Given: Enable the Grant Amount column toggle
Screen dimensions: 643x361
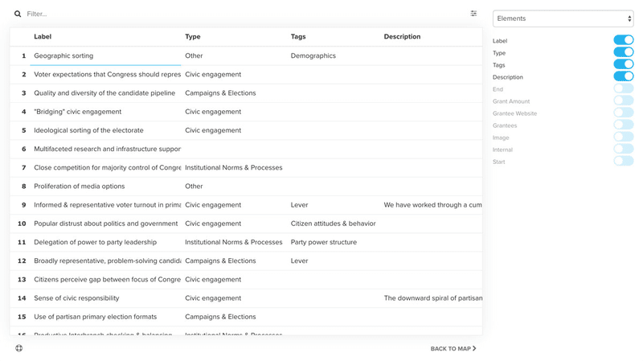Looking at the screenshot, I should point(623,101).
